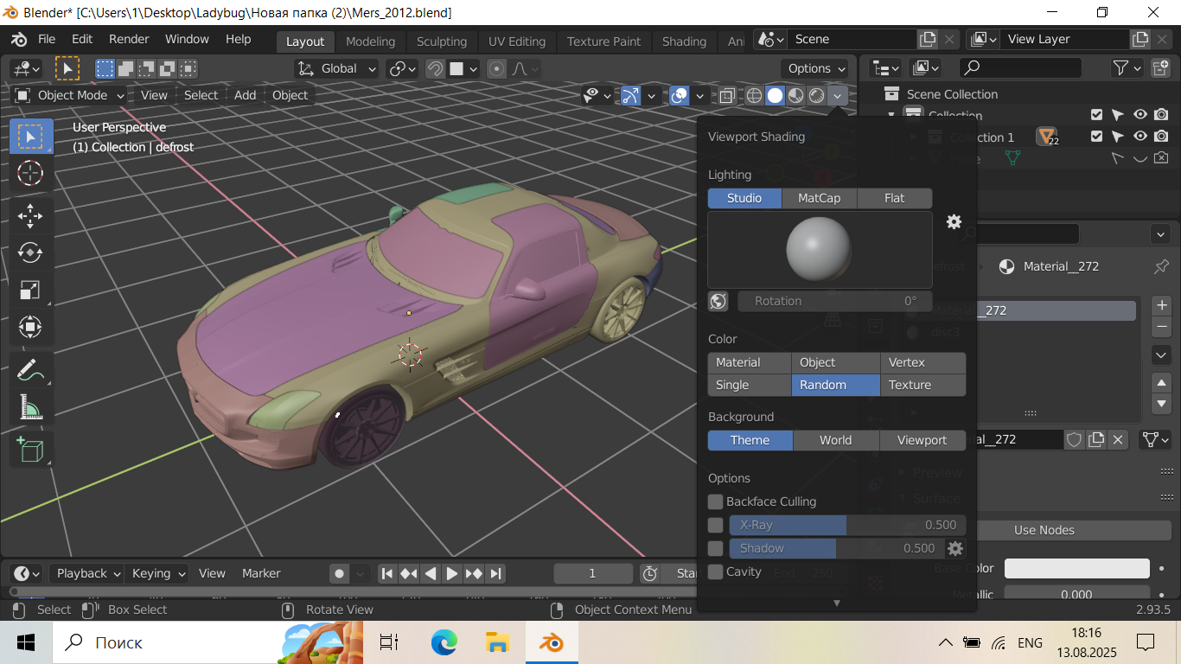
Task: Choose the Scale tool
Action: [x=30, y=290]
